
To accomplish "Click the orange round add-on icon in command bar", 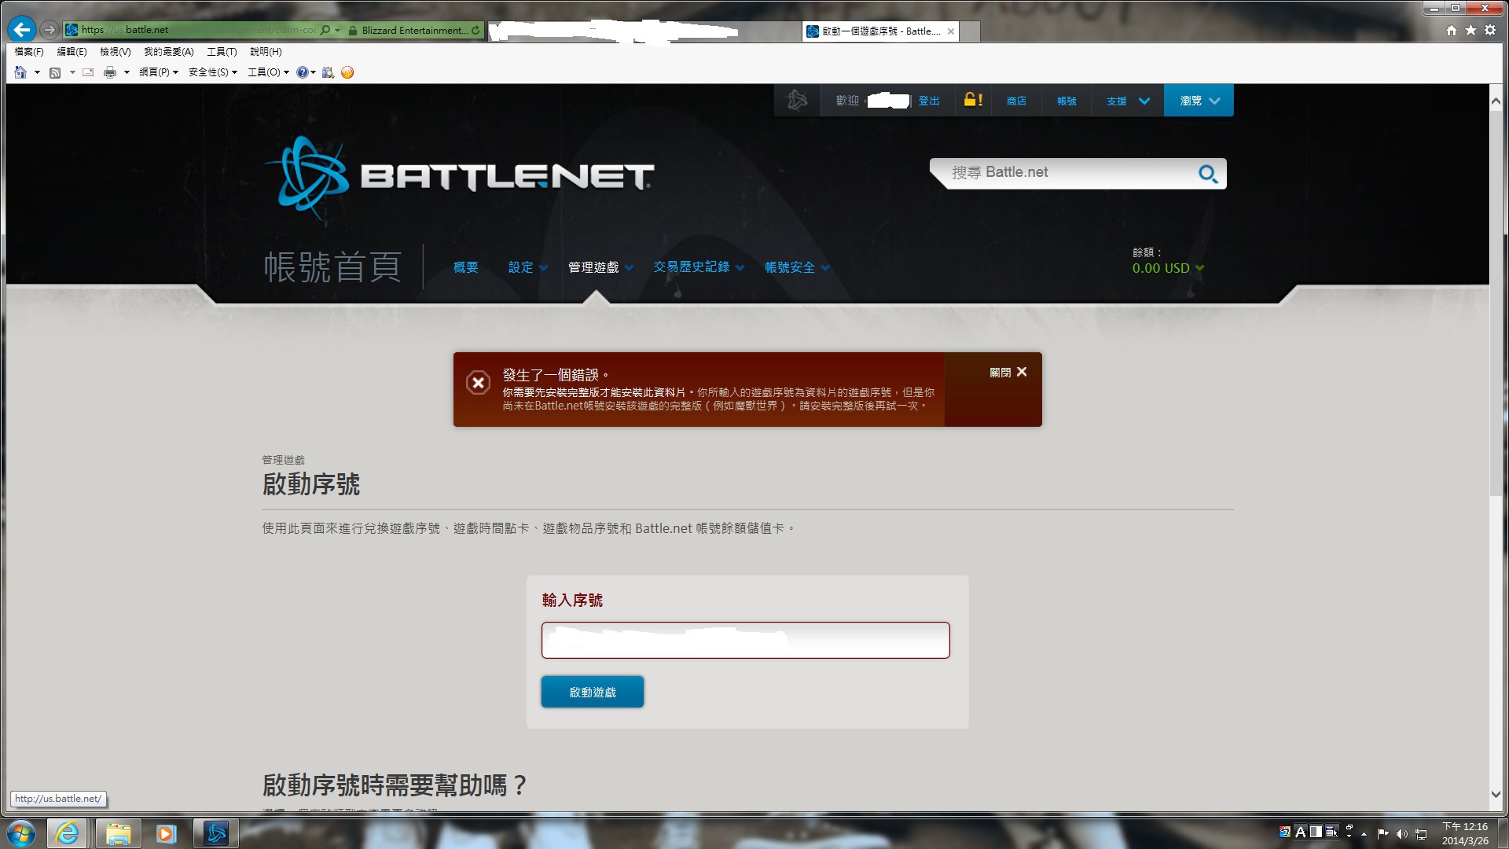I will tap(347, 72).
